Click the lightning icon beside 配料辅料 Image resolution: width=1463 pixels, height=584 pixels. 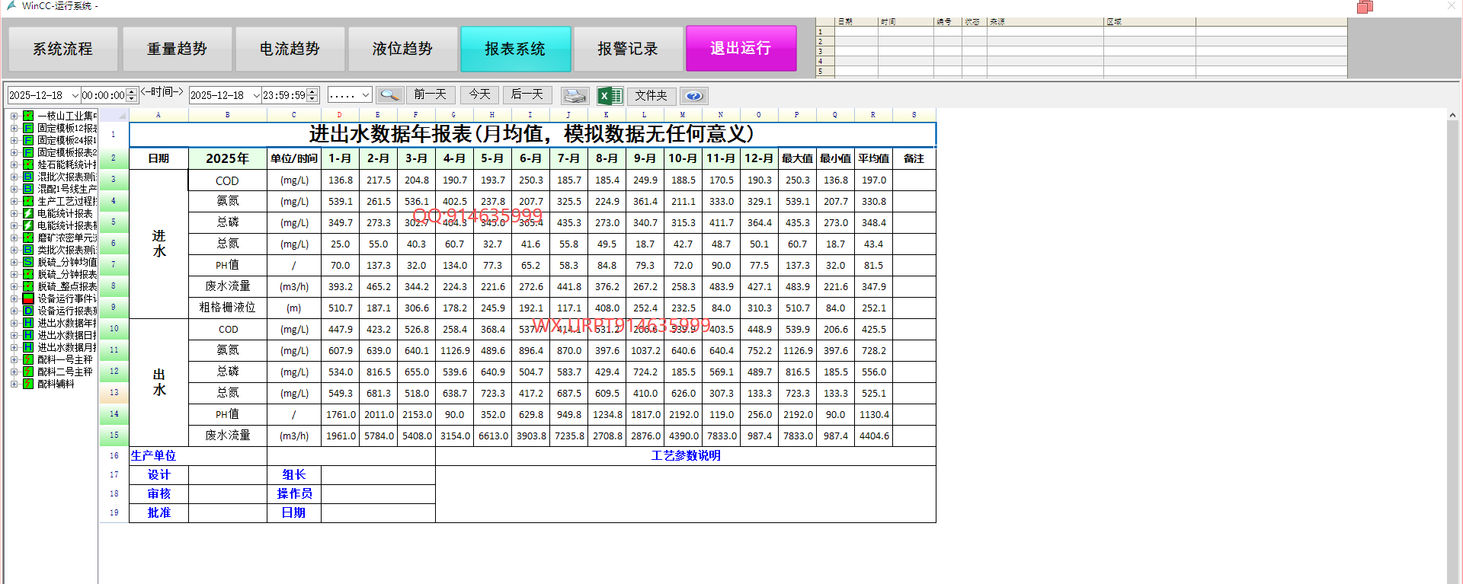click(x=28, y=384)
